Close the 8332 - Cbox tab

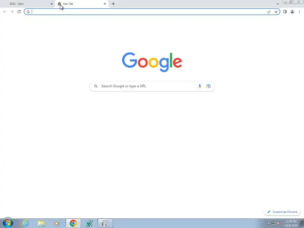(x=52, y=4)
